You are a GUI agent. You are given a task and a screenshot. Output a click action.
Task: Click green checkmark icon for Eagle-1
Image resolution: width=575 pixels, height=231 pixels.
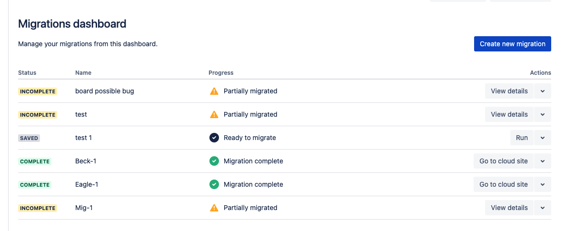[x=214, y=184]
